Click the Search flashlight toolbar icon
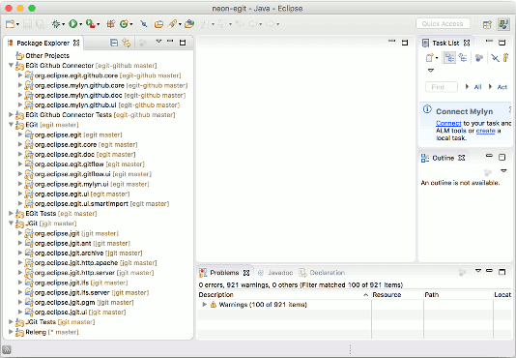The width and height of the screenshot is (516, 358). pyautogui.click(x=172, y=24)
